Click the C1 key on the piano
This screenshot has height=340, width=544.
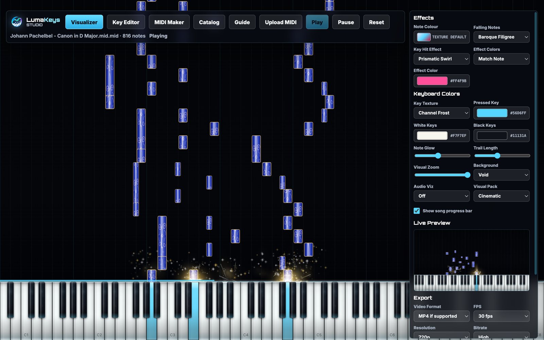pyautogui.click(x=26, y=311)
